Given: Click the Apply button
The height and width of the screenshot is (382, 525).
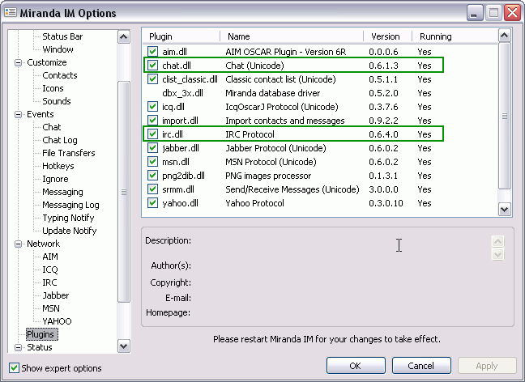Looking at the screenshot, I should (x=487, y=366).
